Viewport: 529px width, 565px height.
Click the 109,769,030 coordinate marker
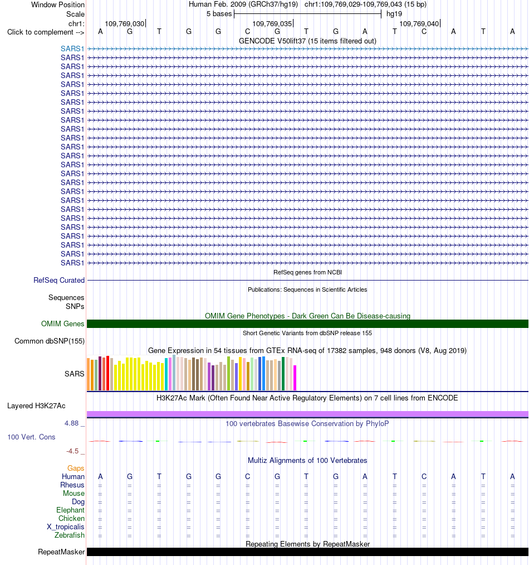[125, 24]
